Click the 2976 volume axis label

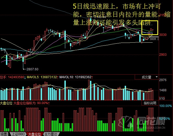click(x=163, y=80)
